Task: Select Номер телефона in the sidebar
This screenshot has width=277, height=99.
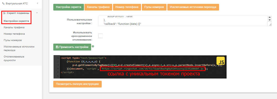Action: point(14,34)
